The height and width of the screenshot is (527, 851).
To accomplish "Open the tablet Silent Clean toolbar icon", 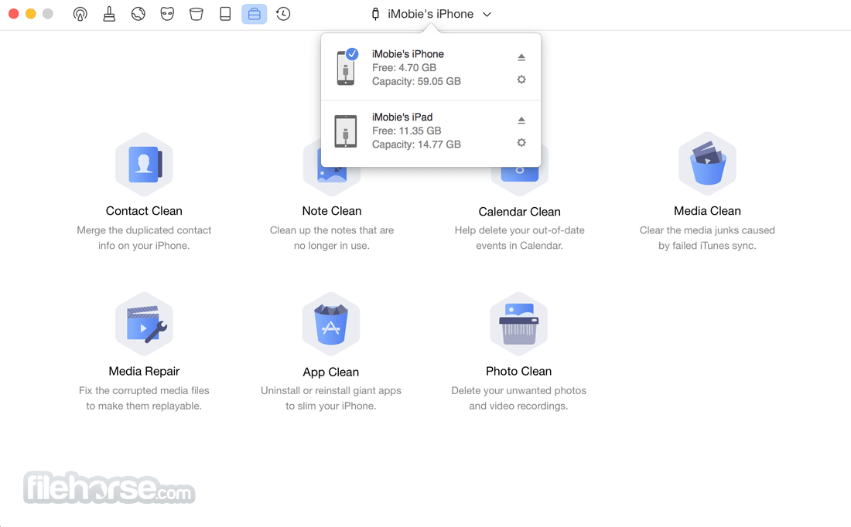I will 225,14.
